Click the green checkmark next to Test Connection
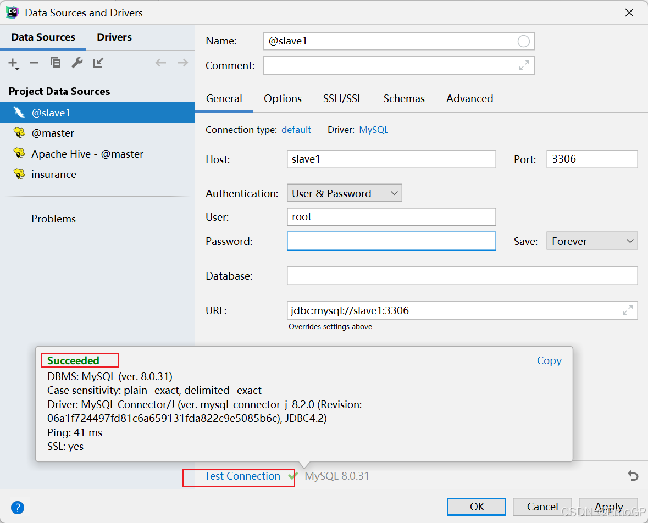Viewport: 648px width, 523px height. click(292, 476)
